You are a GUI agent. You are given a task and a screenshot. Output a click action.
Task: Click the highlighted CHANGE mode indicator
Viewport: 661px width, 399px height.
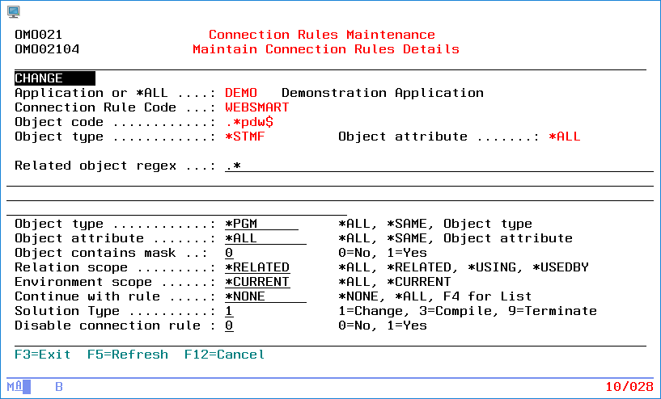(x=54, y=78)
